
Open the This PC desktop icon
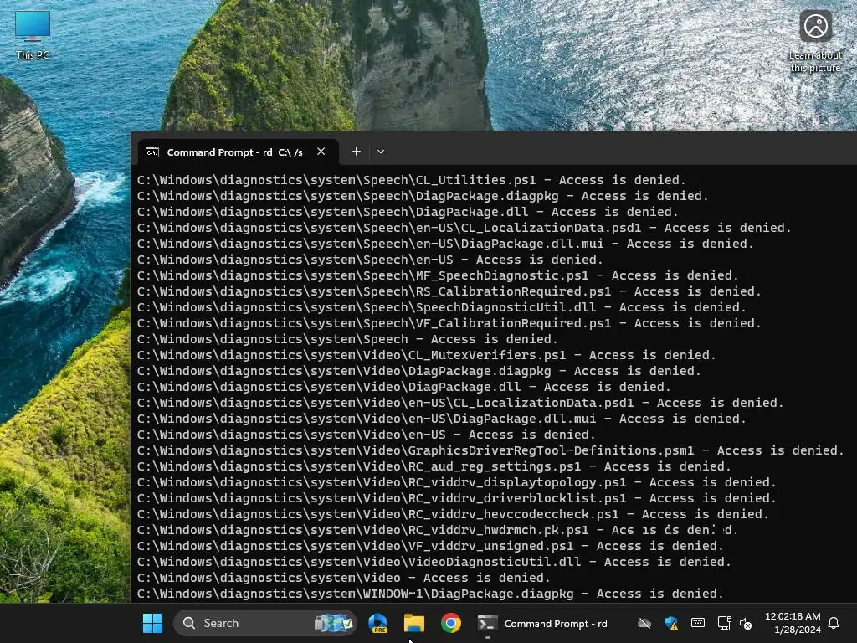33,35
